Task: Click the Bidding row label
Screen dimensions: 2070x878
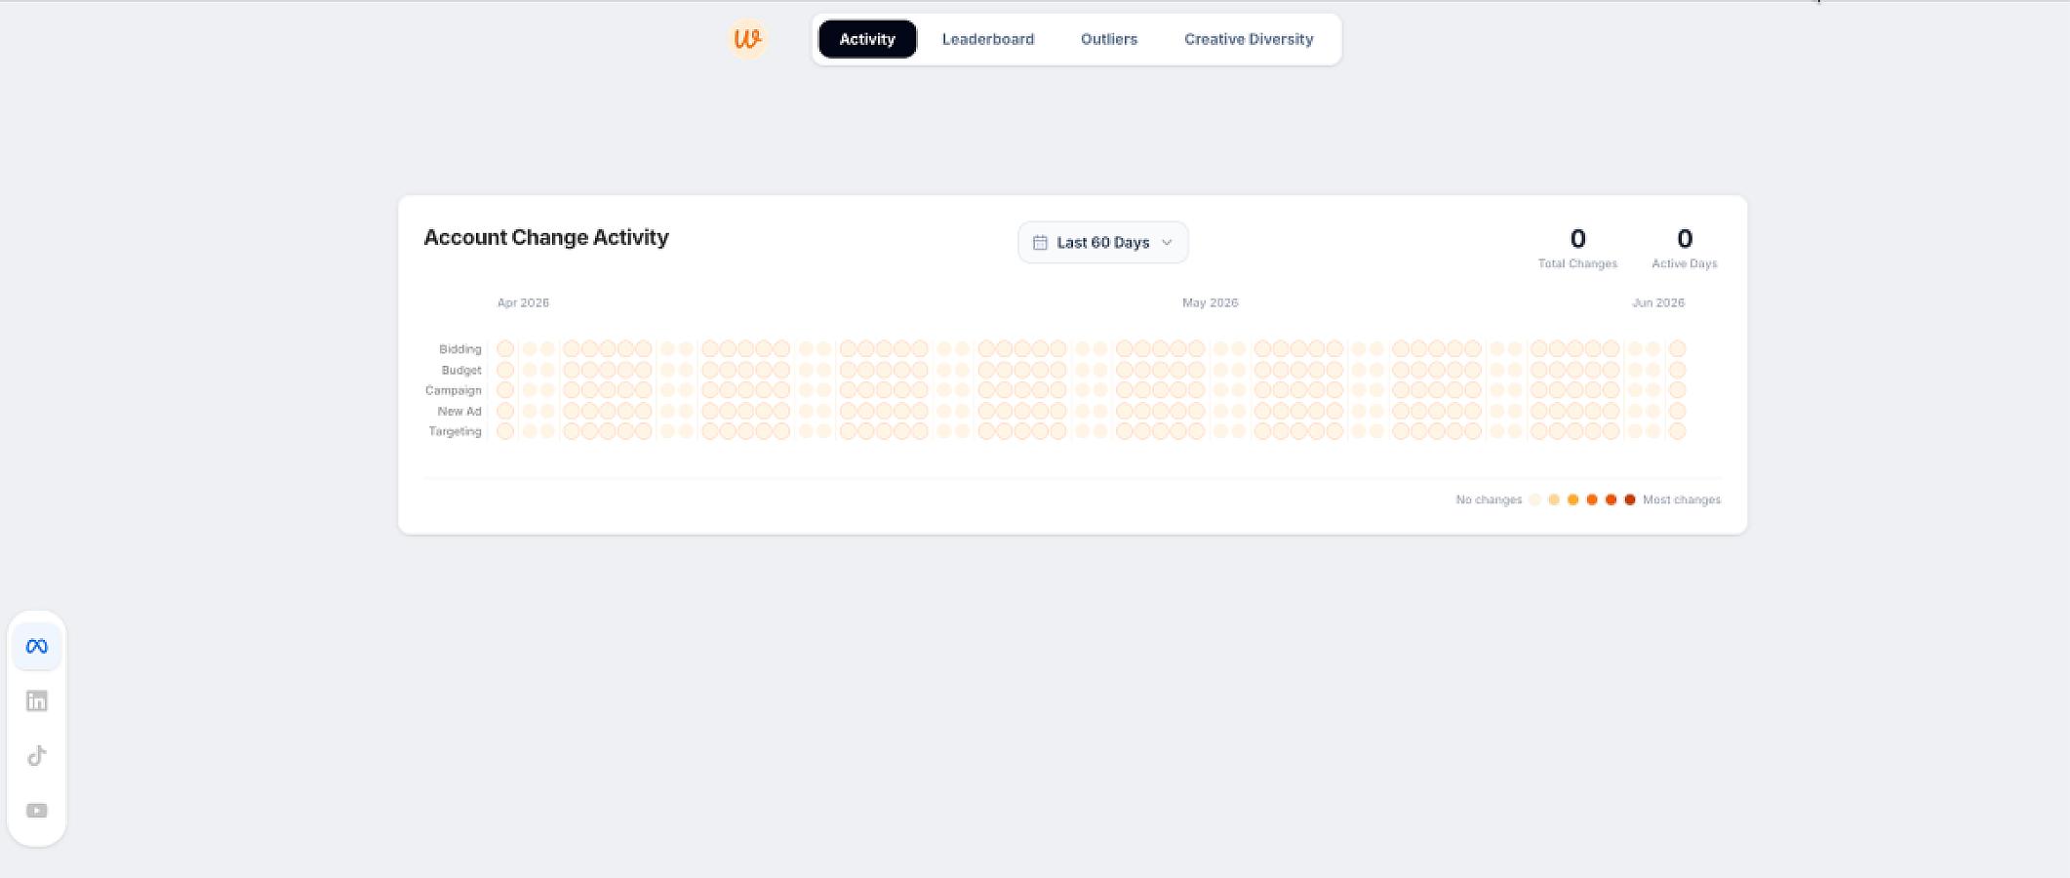Action: click(459, 349)
